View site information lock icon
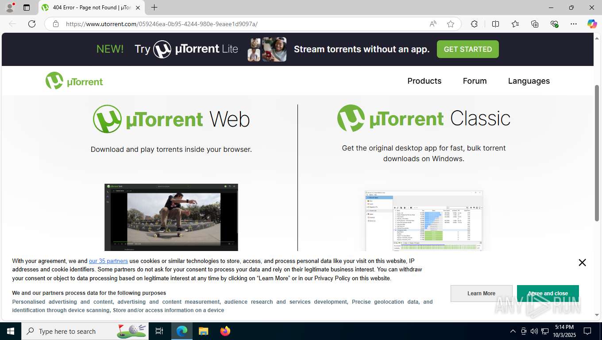The image size is (602, 340). (x=56, y=24)
